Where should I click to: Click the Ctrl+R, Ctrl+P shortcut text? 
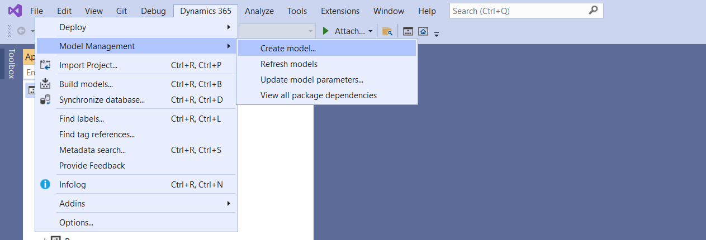196,65
